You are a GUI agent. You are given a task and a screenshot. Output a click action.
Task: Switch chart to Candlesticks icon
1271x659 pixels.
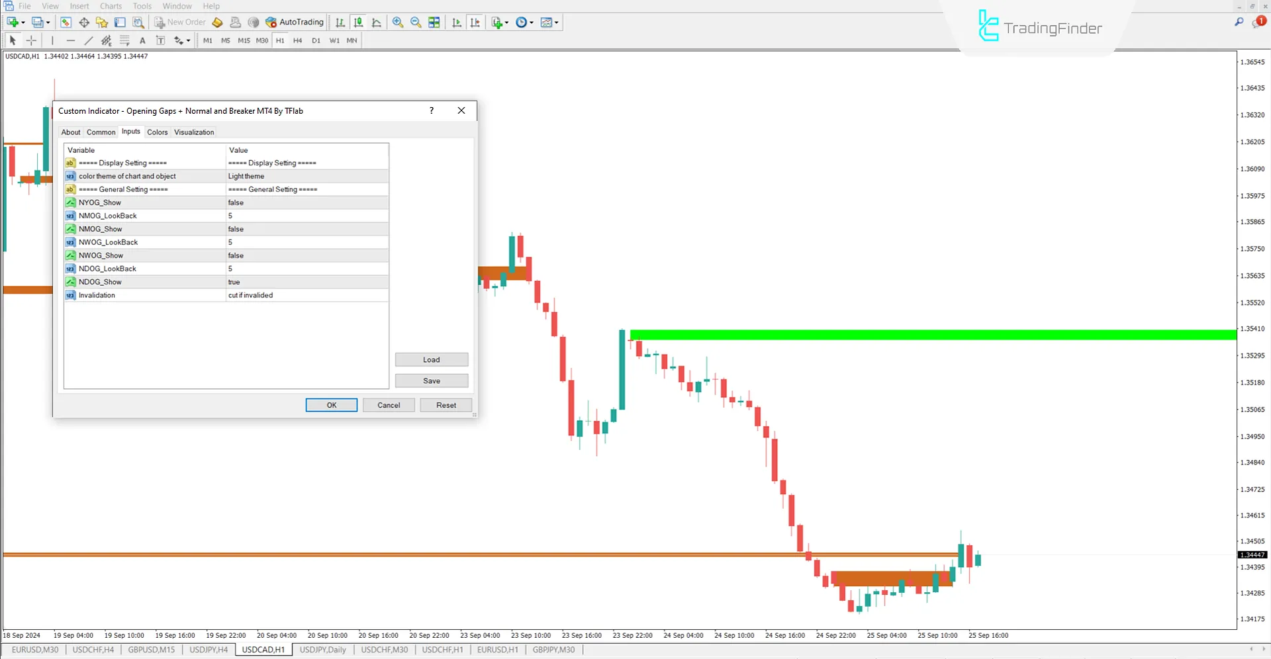(x=358, y=22)
